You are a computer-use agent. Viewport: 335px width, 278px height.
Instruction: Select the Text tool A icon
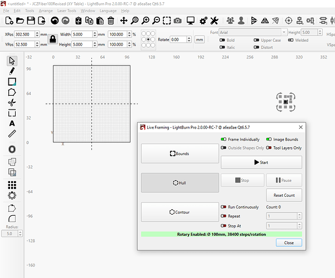coord(12,123)
